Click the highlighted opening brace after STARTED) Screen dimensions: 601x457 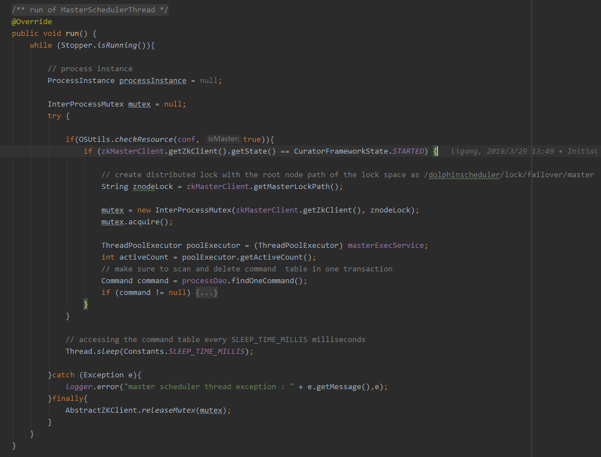pyautogui.click(x=435, y=151)
